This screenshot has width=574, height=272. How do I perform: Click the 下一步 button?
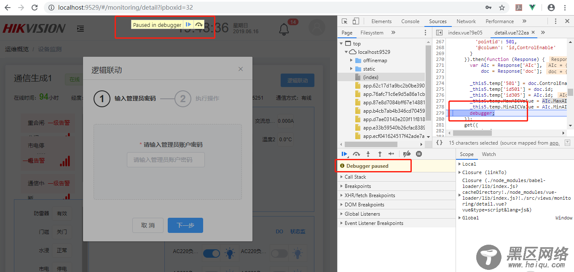pos(185,225)
